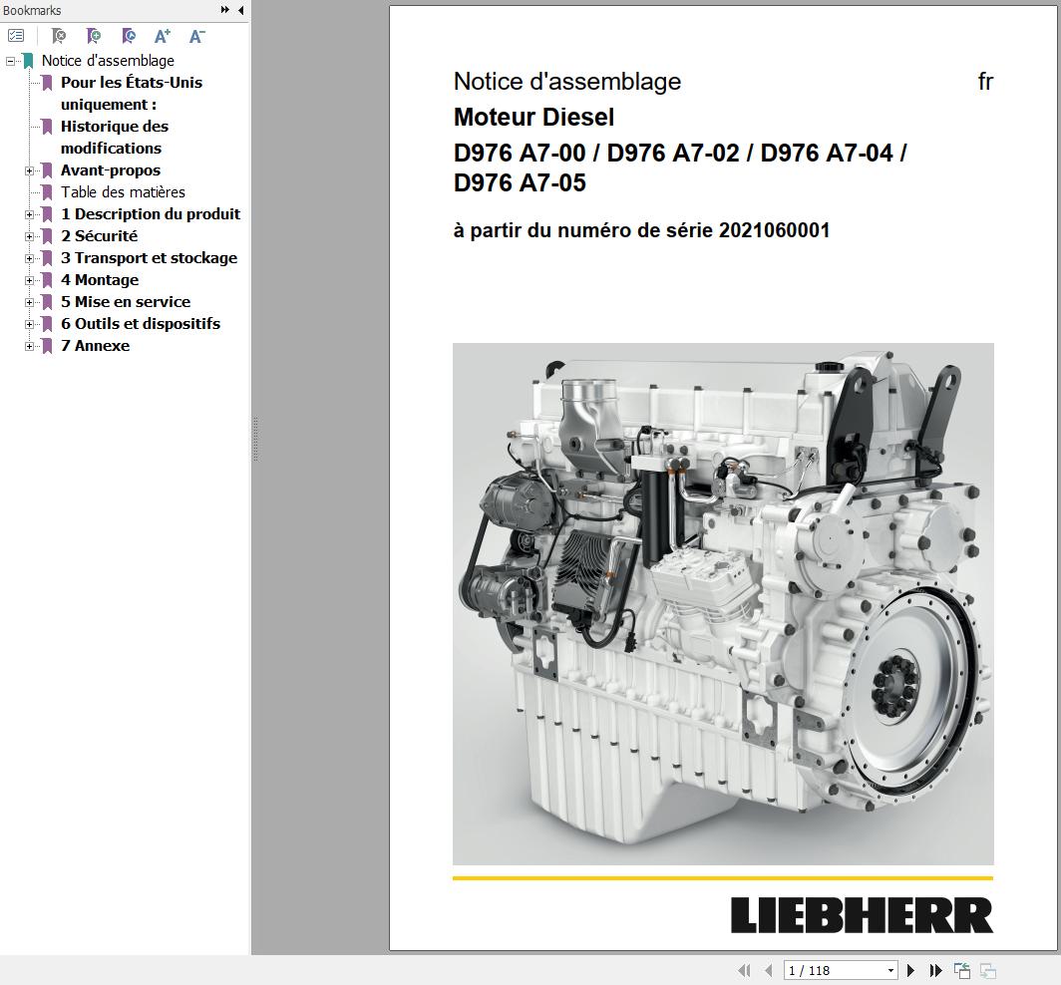Enlarge bookmark text with A+ icon
The width and height of the screenshot is (1061, 985).
[163, 36]
